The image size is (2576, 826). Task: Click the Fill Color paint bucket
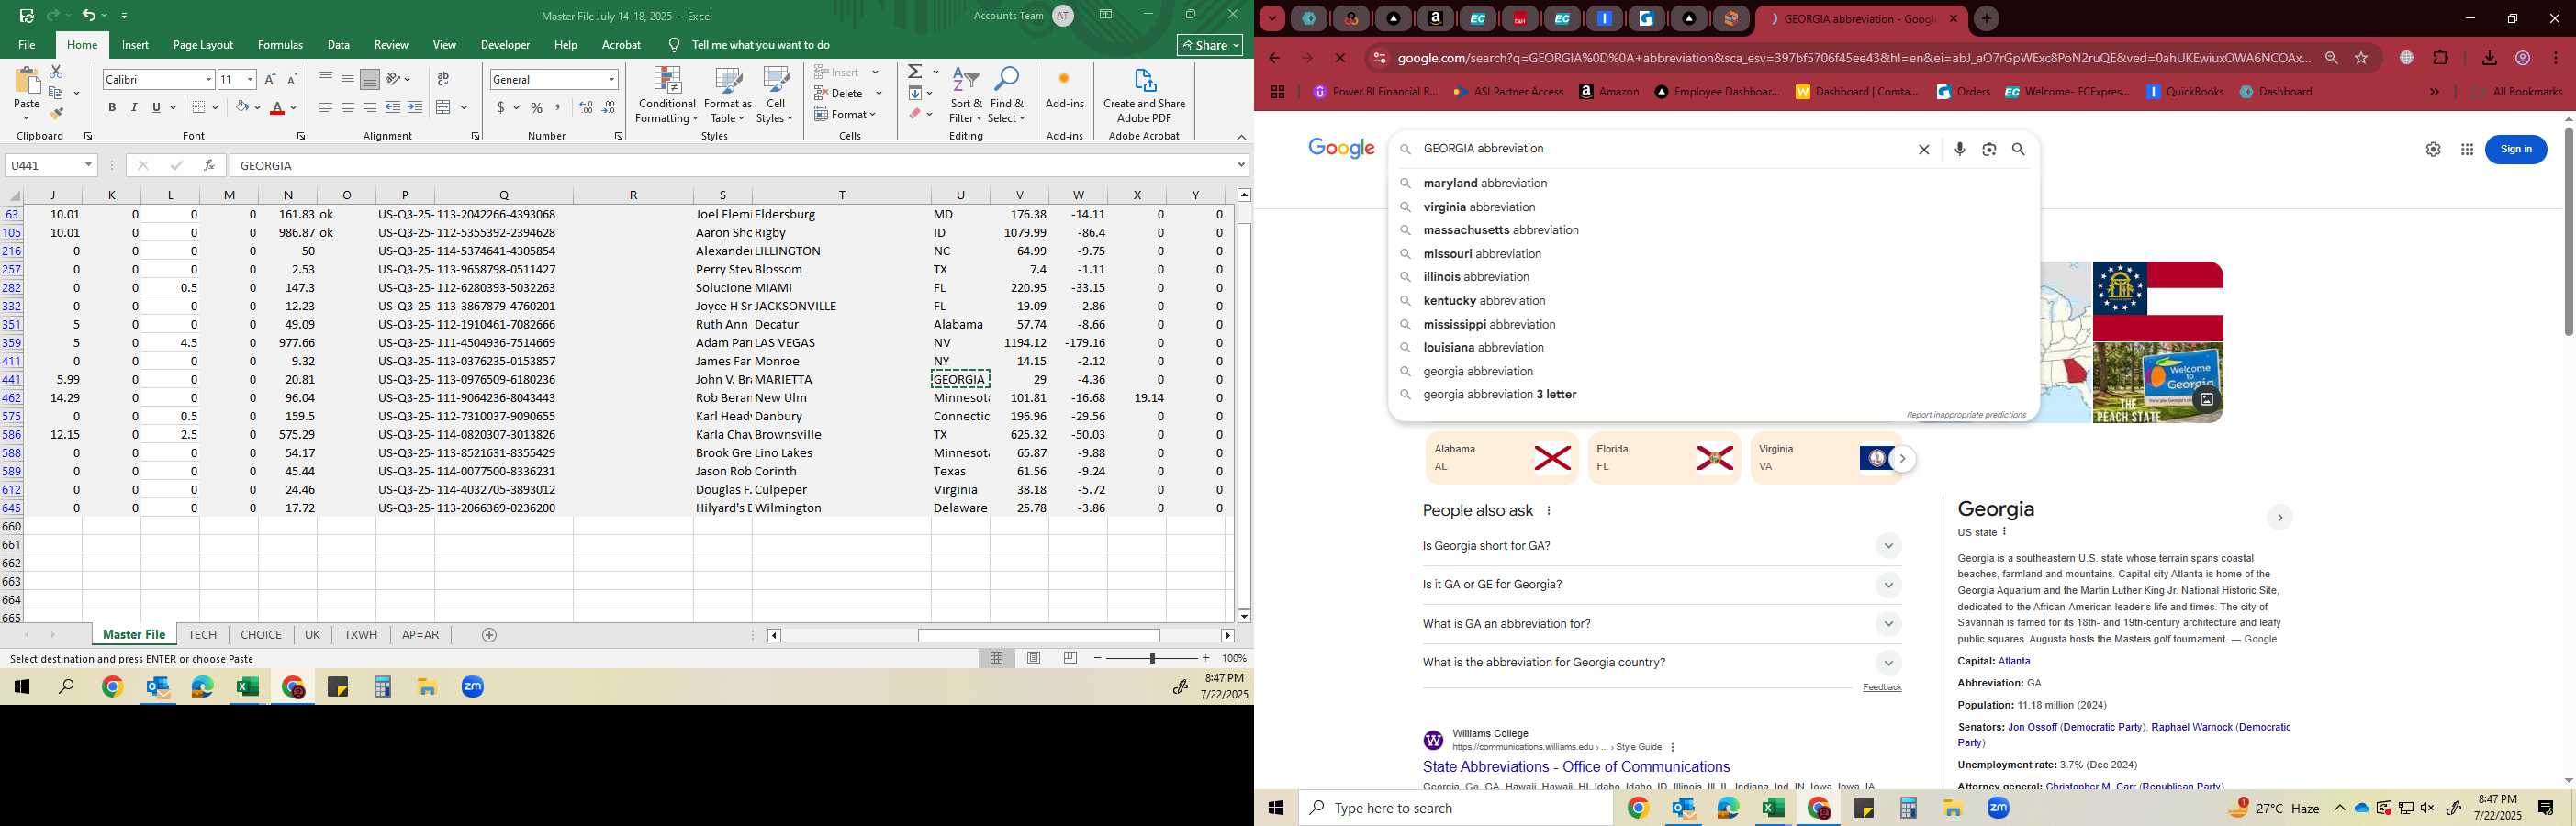tap(242, 107)
